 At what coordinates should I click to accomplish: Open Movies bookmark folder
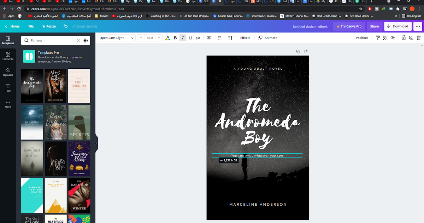point(102,16)
